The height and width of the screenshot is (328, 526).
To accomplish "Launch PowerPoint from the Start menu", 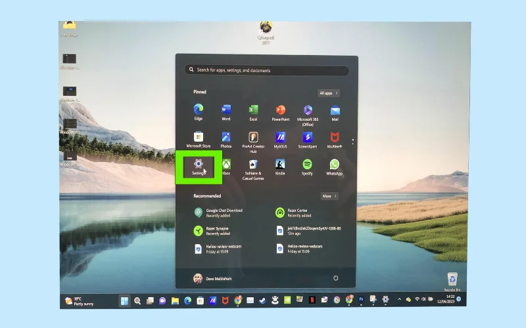I will [x=281, y=113].
